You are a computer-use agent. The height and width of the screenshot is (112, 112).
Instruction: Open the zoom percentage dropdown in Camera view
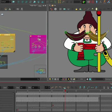point(83,79)
